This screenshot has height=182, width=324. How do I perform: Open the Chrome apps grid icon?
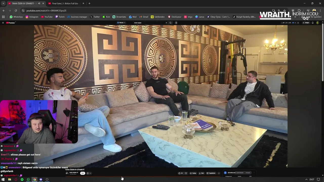pyautogui.click(x=3, y=17)
